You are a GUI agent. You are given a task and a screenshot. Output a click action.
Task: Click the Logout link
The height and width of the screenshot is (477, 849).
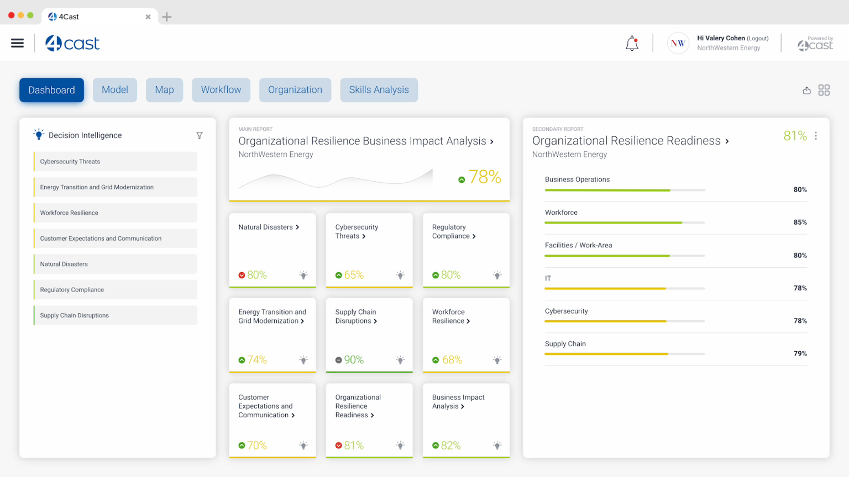757,38
